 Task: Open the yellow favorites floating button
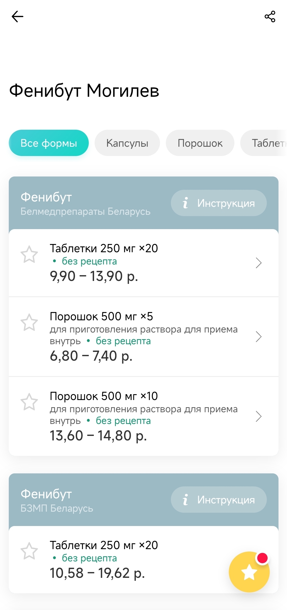[249, 572]
